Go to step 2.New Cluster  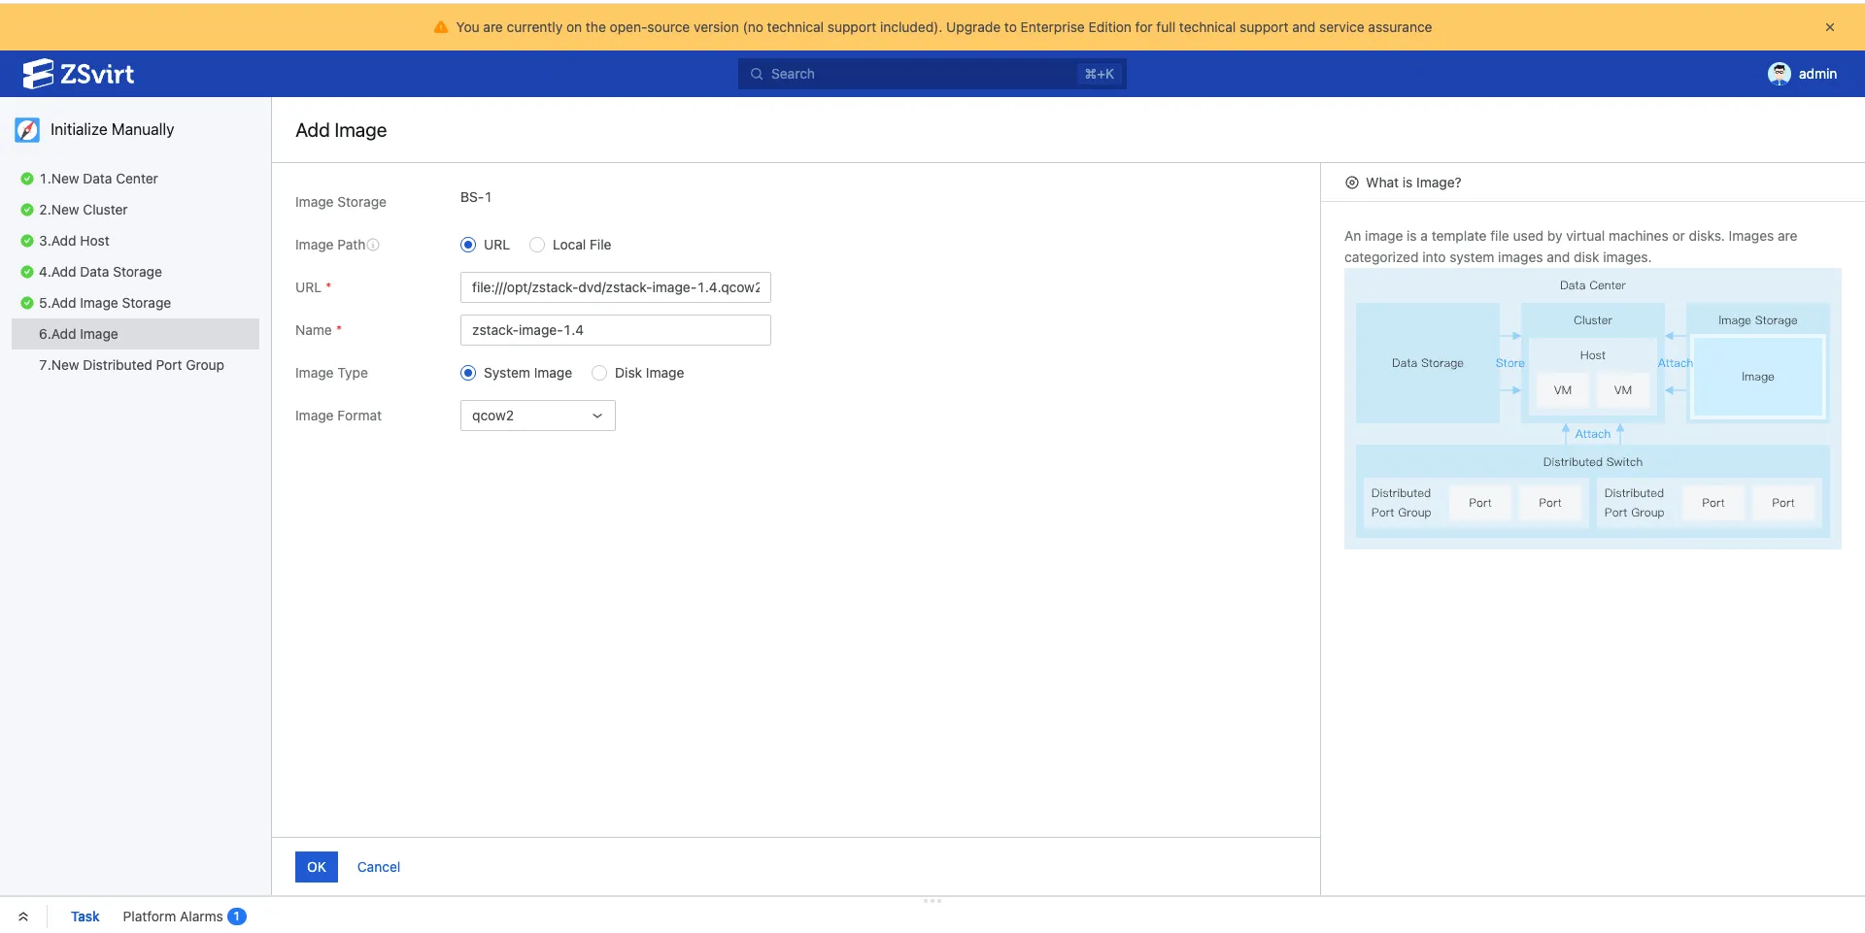click(83, 210)
